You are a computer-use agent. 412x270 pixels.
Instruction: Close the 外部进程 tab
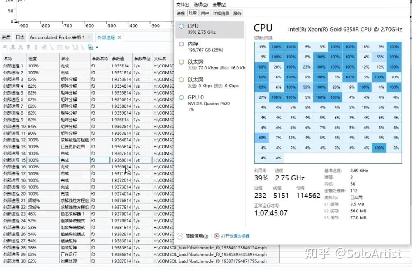coord(119,36)
